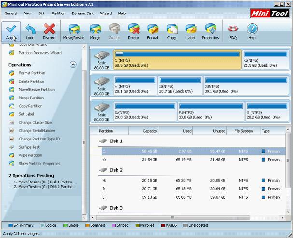The width and height of the screenshot is (293, 238).
Task: Open the Label toolbar tool
Action: (x=191, y=31)
